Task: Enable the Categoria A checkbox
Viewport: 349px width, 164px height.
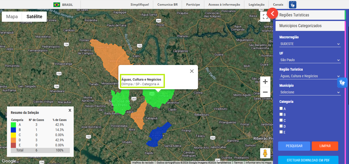Action: (x=281, y=108)
